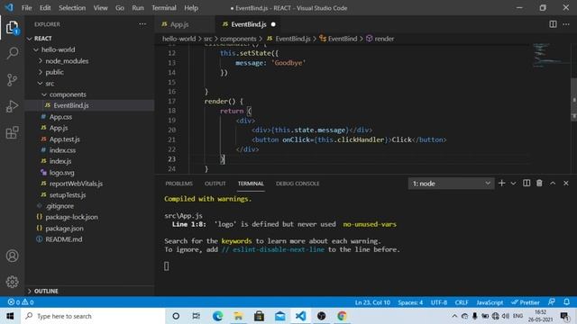Switch to the PROBLEMS panel tab

coord(179,184)
